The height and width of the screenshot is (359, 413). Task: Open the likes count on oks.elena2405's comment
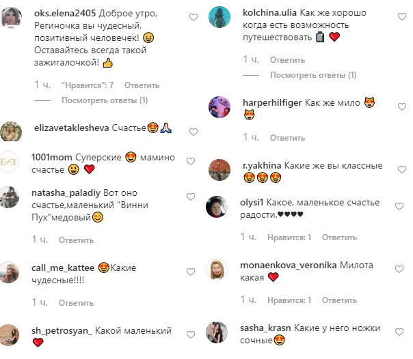88,85
